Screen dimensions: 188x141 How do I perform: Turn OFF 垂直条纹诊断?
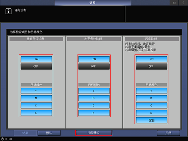coord(36,67)
